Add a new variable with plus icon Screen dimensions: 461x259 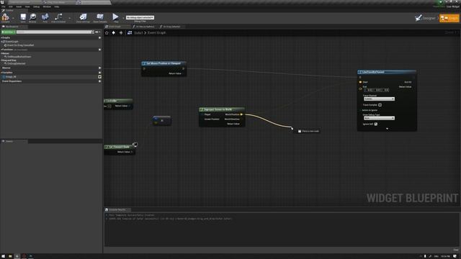pyautogui.click(x=99, y=73)
